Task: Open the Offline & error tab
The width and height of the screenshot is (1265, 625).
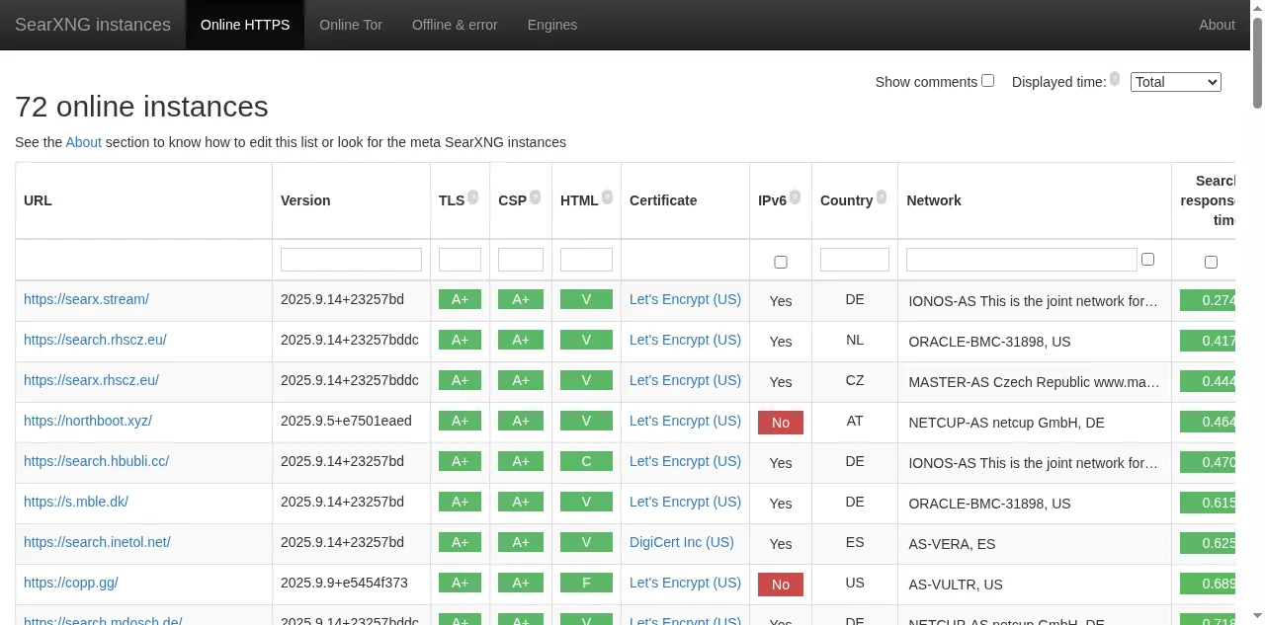Action: 455,25
